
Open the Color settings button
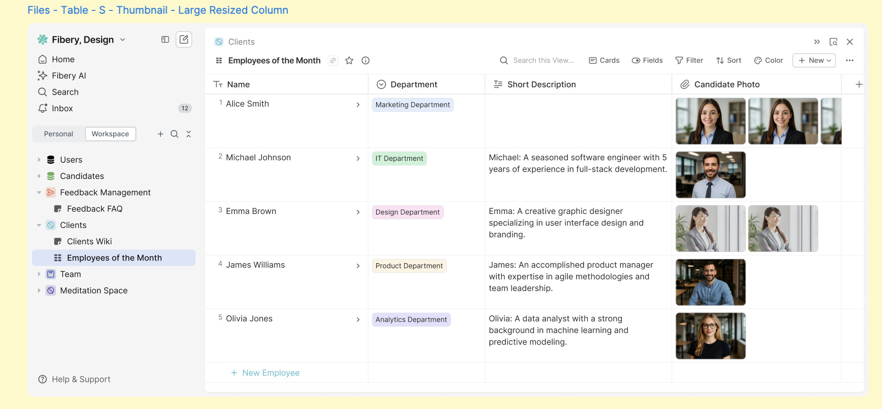(768, 61)
